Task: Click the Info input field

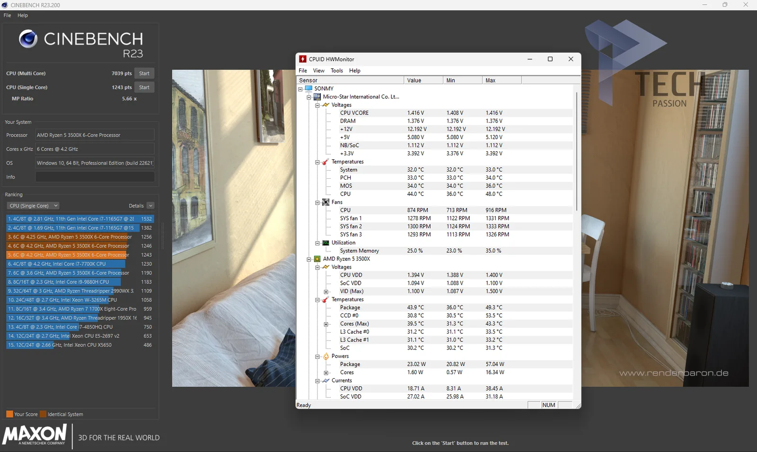Action: point(95,177)
